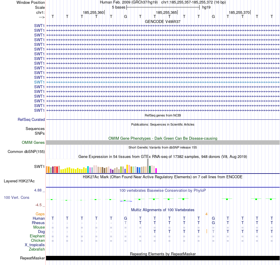Click the tall gray bar in GTEx chart
The height and width of the screenshot is (265, 280).
tap(148, 166)
